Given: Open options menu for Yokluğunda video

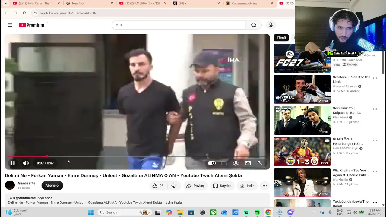Looking at the screenshot, I should [x=375, y=202].
